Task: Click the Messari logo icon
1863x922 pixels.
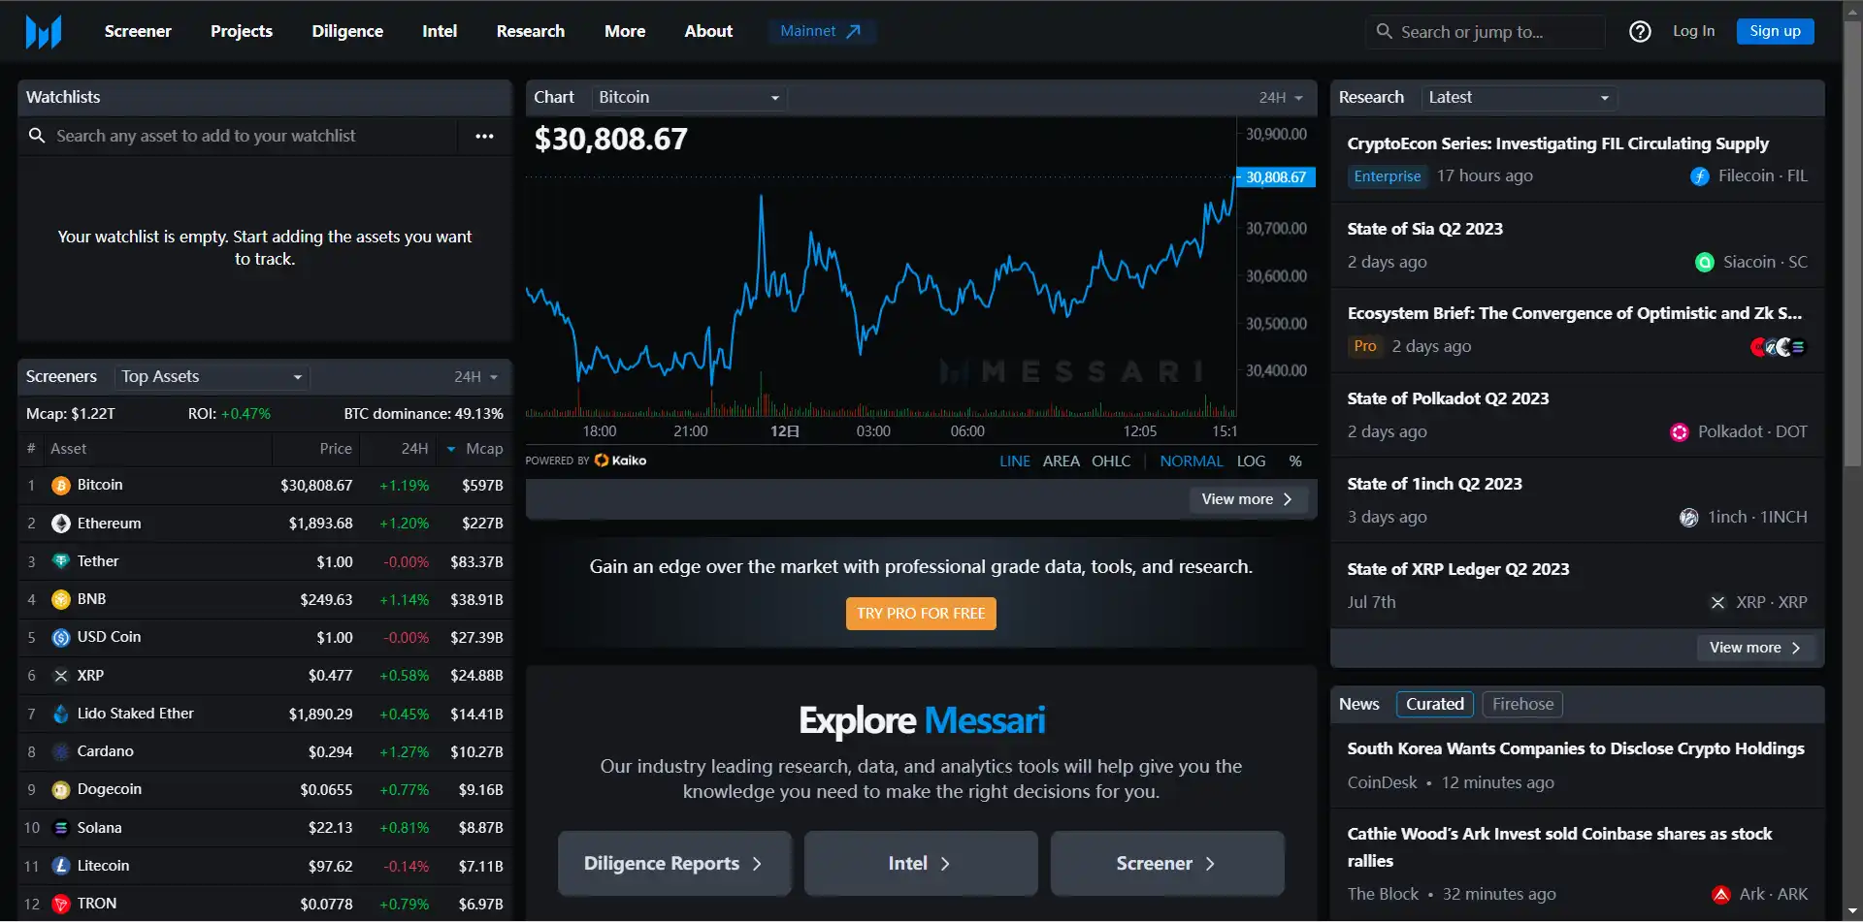Action: [44, 31]
